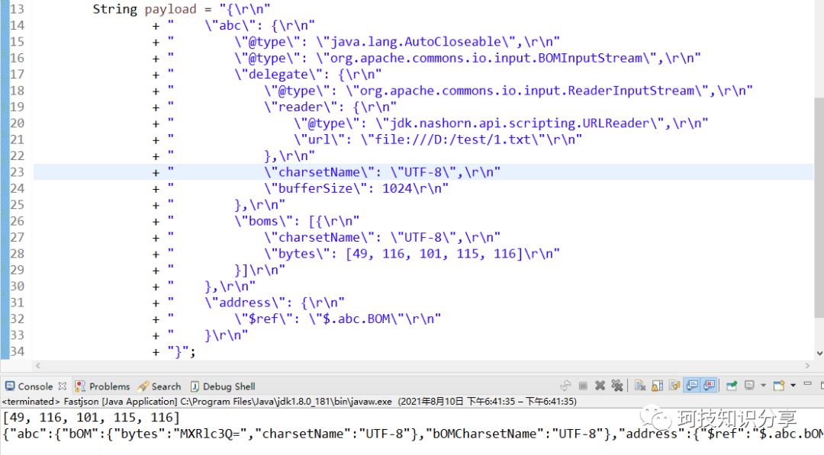Click line number 13 in the gutter
This screenshot has height=455, width=824.
pyautogui.click(x=18, y=9)
